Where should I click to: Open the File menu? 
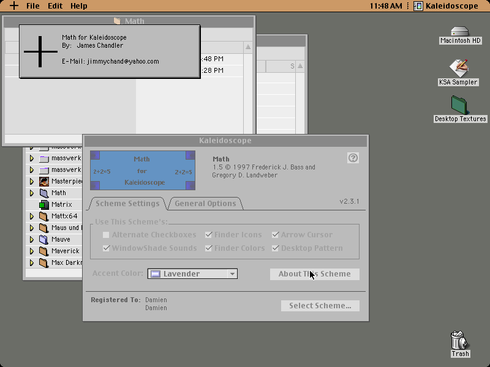click(33, 6)
